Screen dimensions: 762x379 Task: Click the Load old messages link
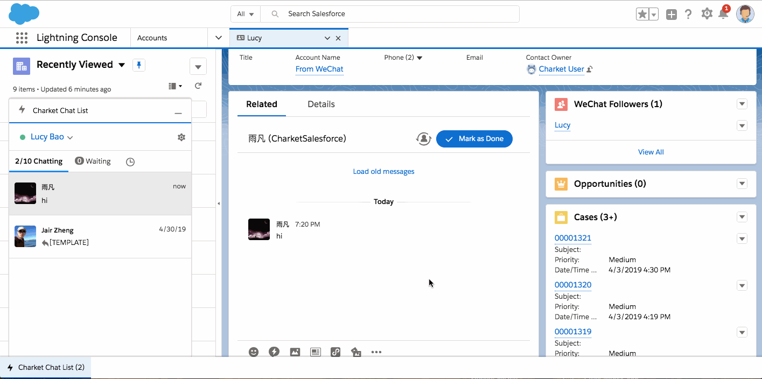tap(383, 172)
